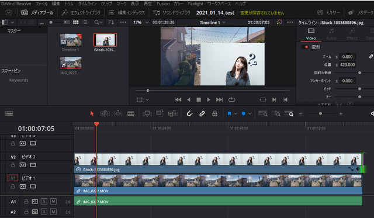The width and height of the screenshot is (374, 218).
Task: Stop playback
Action: [x=199, y=100]
